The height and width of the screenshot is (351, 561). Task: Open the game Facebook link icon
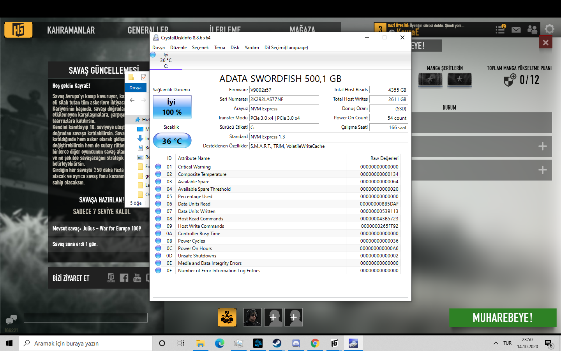pos(124,278)
